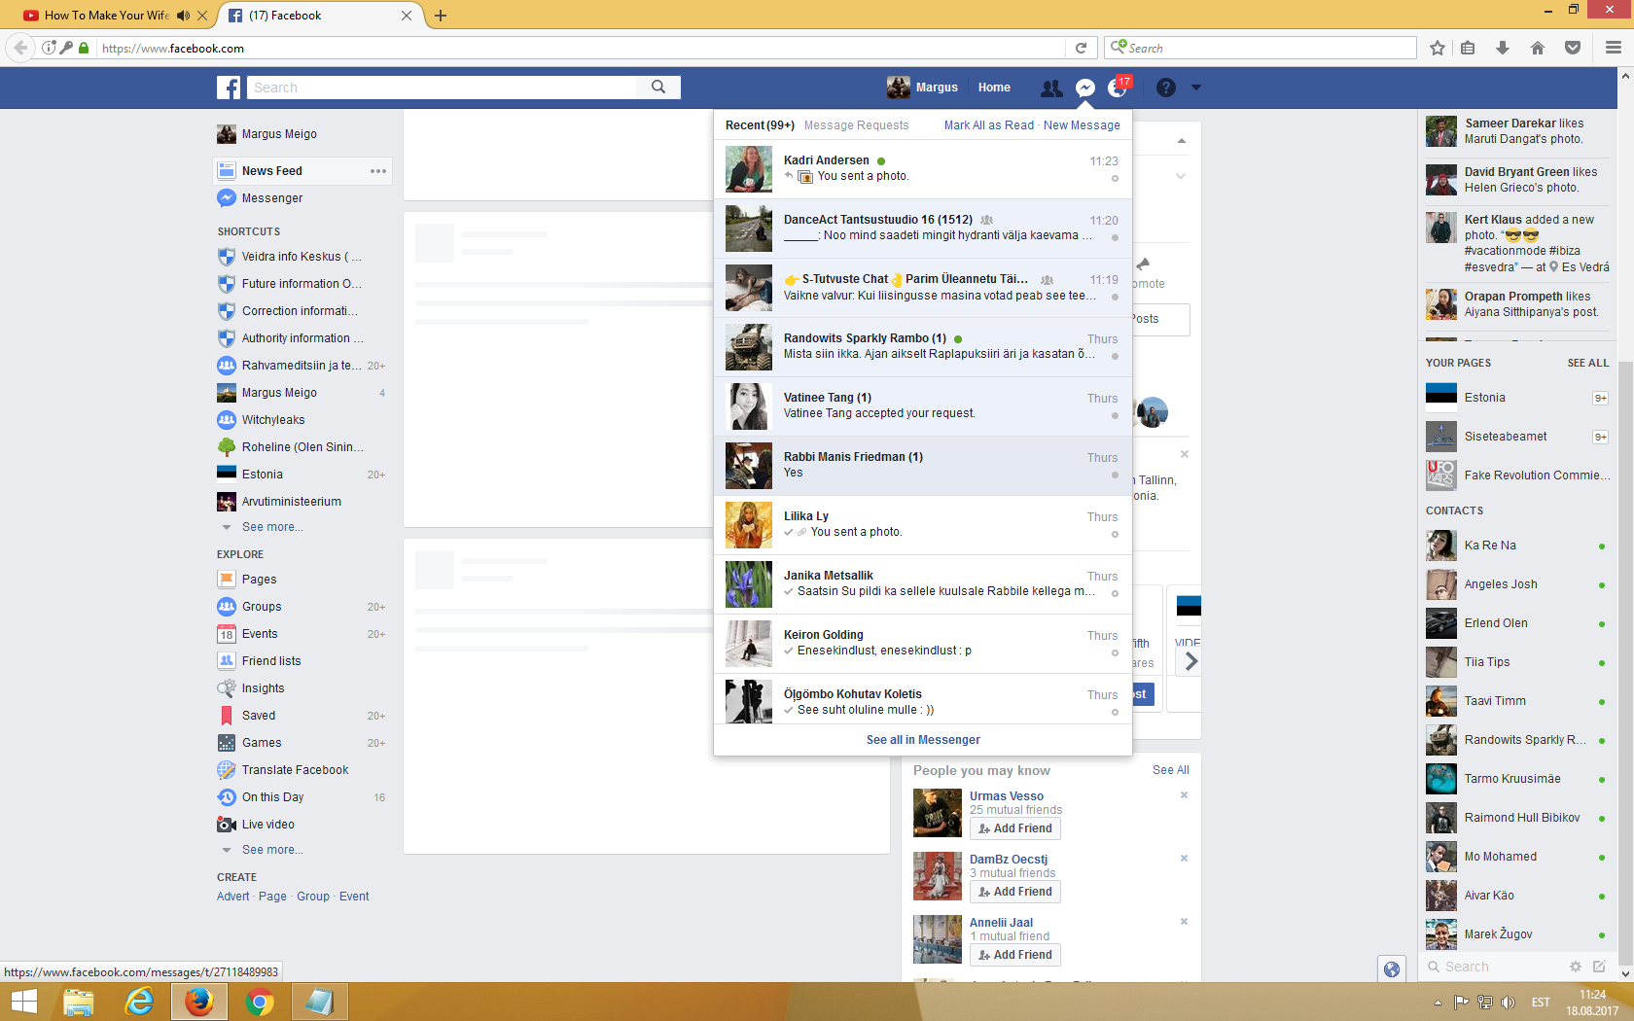This screenshot has width=1634, height=1021.
Task: Open the Messenger icon in the top bar
Action: tap(1085, 88)
